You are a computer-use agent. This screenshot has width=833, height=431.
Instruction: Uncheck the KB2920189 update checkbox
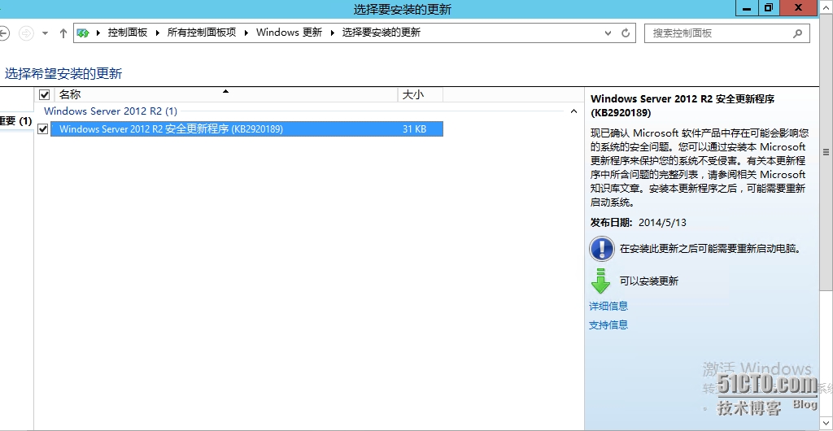[x=43, y=129]
